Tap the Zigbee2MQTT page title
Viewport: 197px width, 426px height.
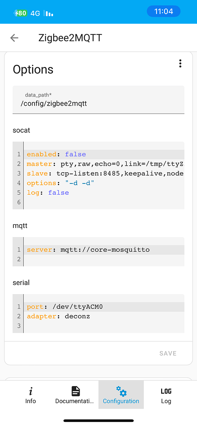(x=70, y=38)
